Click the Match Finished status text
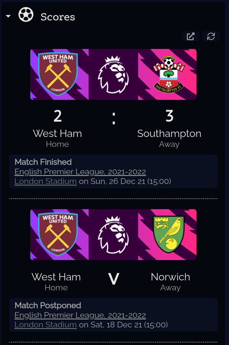The height and width of the screenshot is (345, 229). [43, 162]
